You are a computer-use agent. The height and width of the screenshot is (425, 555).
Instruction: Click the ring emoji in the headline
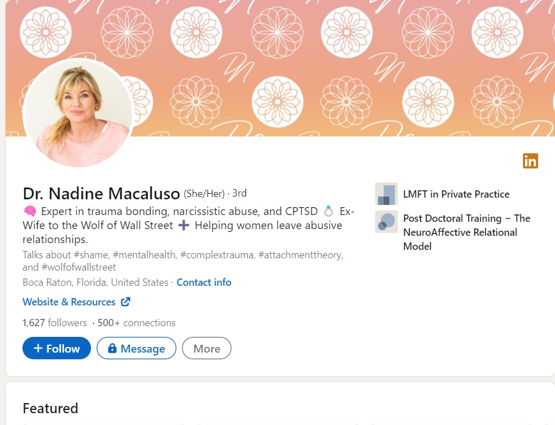[x=329, y=211]
